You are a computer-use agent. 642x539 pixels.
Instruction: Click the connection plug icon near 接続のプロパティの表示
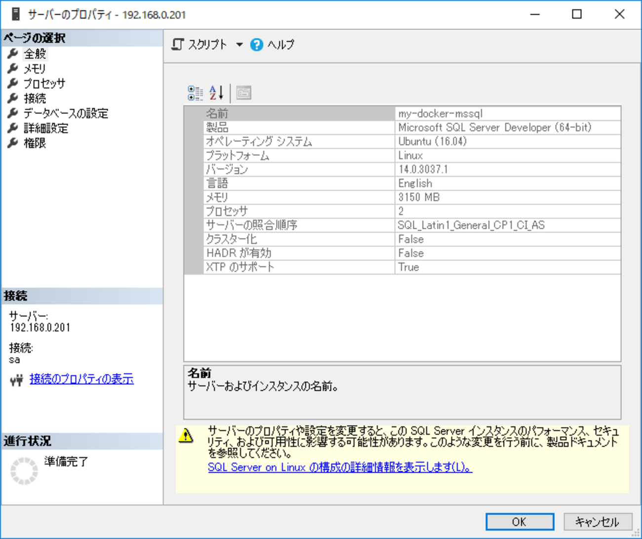click(16, 380)
